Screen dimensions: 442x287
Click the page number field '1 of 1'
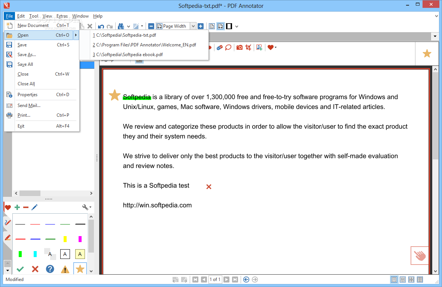click(x=215, y=280)
